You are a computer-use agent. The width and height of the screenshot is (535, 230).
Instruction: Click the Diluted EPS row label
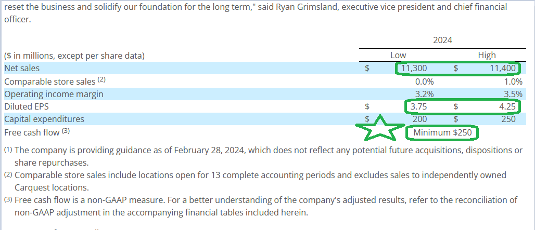pos(26,107)
